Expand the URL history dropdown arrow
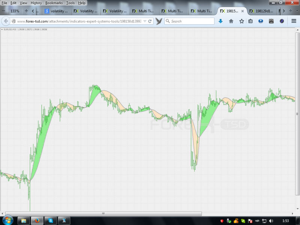300x225 pixels. pos(145,21)
